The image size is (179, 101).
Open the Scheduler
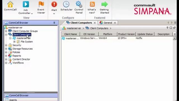click(x=66, y=6)
